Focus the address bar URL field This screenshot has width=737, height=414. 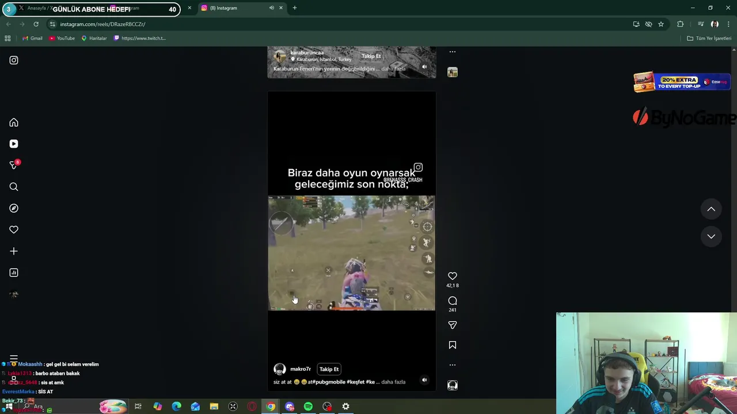pyautogui.click(x=340, y=24)
